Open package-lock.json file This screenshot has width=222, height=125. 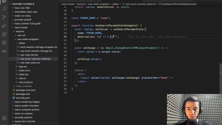tap(26, 90)
